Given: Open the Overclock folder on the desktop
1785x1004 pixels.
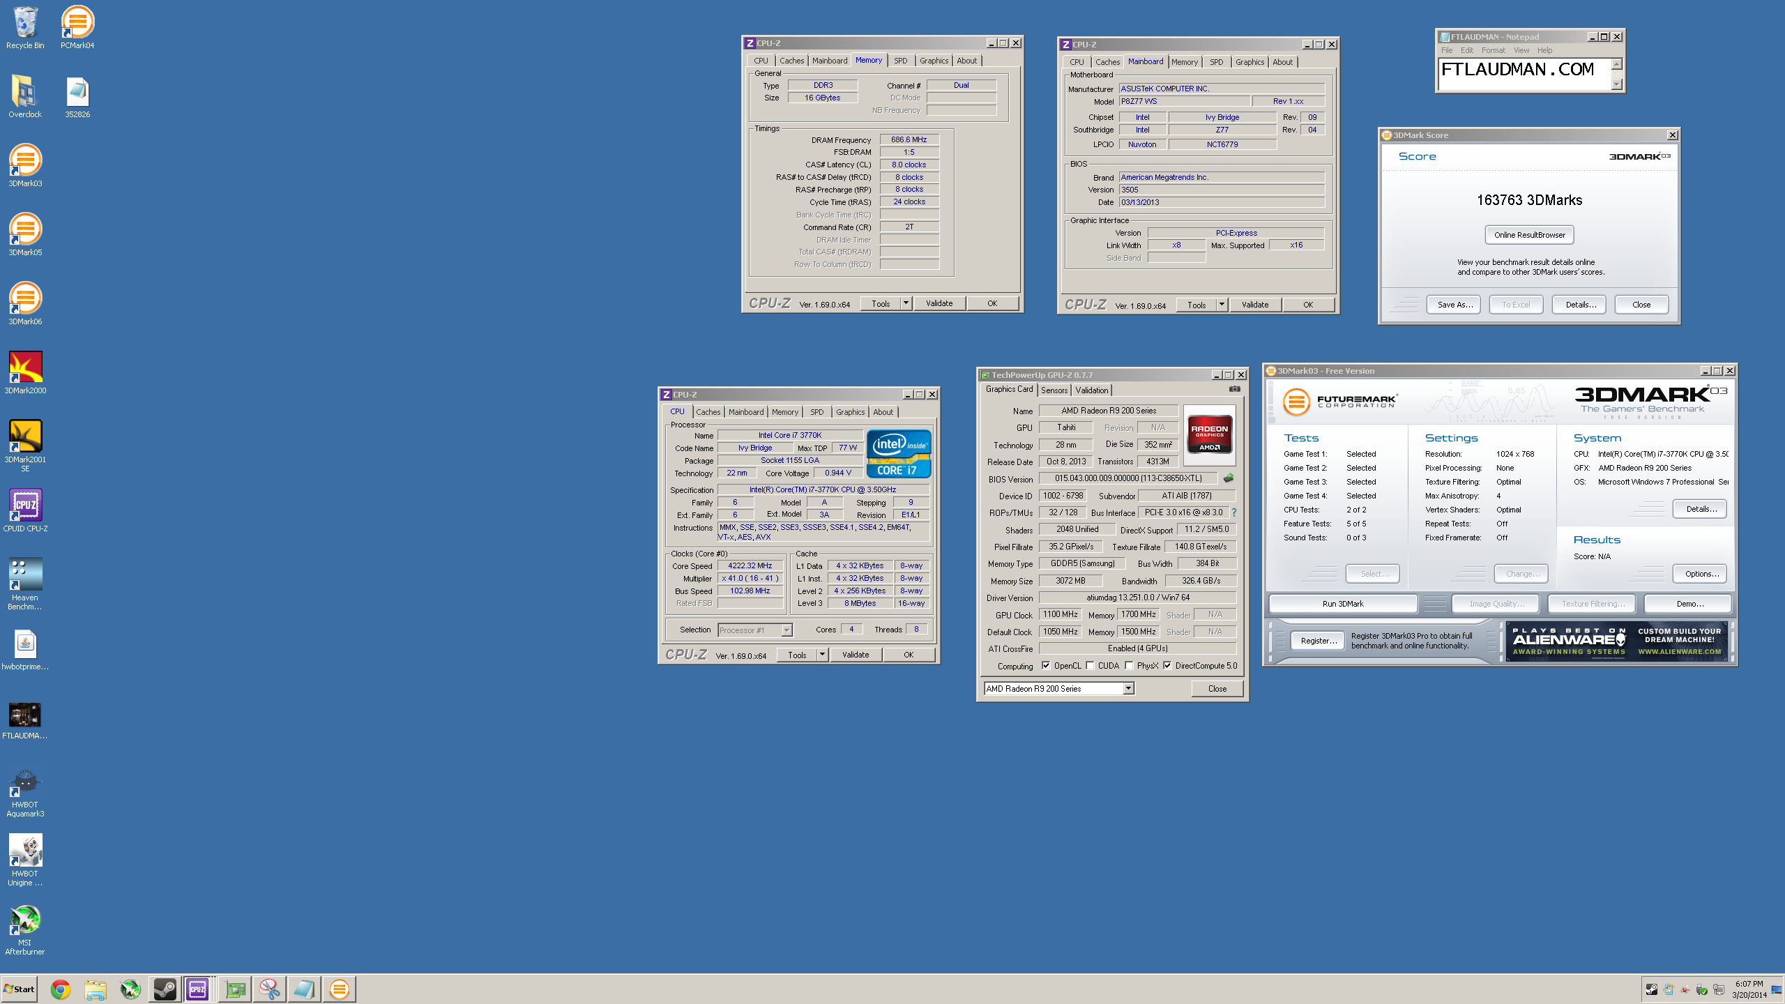Looking at the screenshot, I should click(25, 97).
